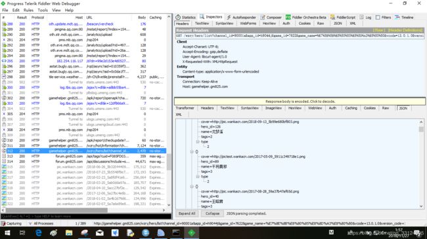Image resolution: width=427 pixels, height=239 pixels.
Task: Open the FiddlerScript tab
Action: pyautogui.click(x=343, y=17)
